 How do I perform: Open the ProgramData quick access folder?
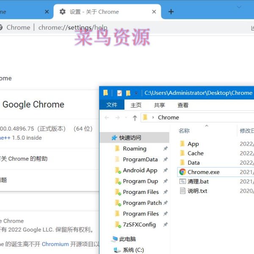point(140,160)
